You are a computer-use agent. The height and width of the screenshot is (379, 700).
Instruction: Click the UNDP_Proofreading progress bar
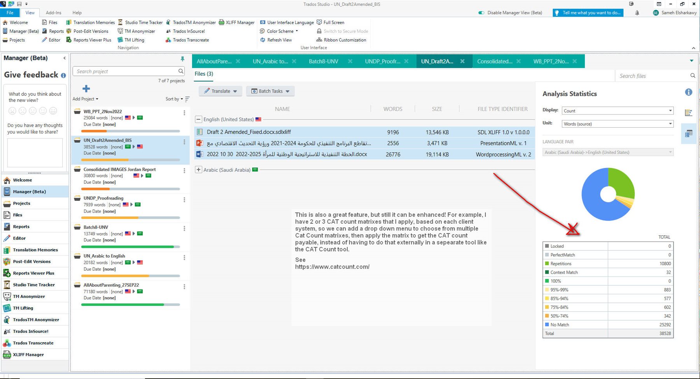[130, 218]
